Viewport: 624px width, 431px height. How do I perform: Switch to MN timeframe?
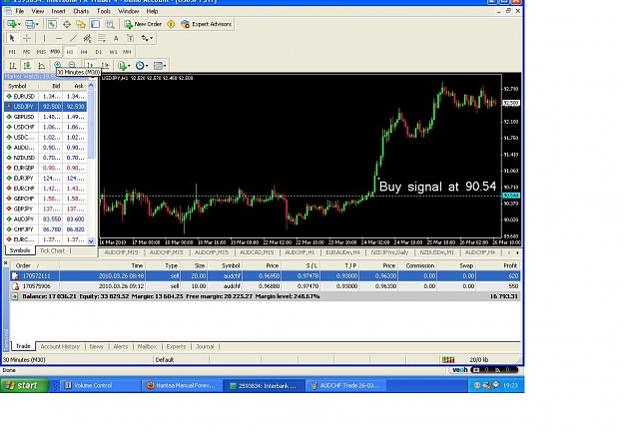(x=127, y=52)
